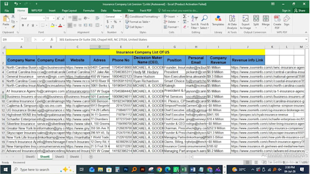Click Save icon in title bar

click(x=6, y=4)
